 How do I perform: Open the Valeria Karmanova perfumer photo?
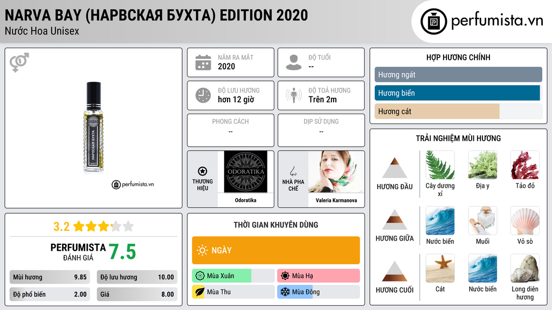(x=336, y=172)
